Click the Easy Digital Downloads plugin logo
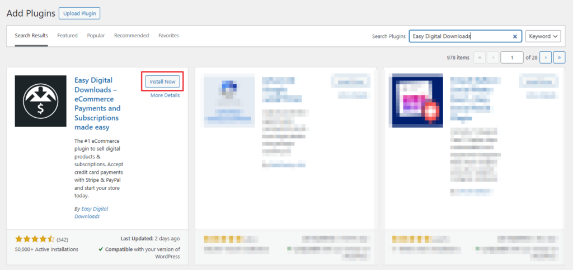The image size is (573, 270). coord(40,101)
